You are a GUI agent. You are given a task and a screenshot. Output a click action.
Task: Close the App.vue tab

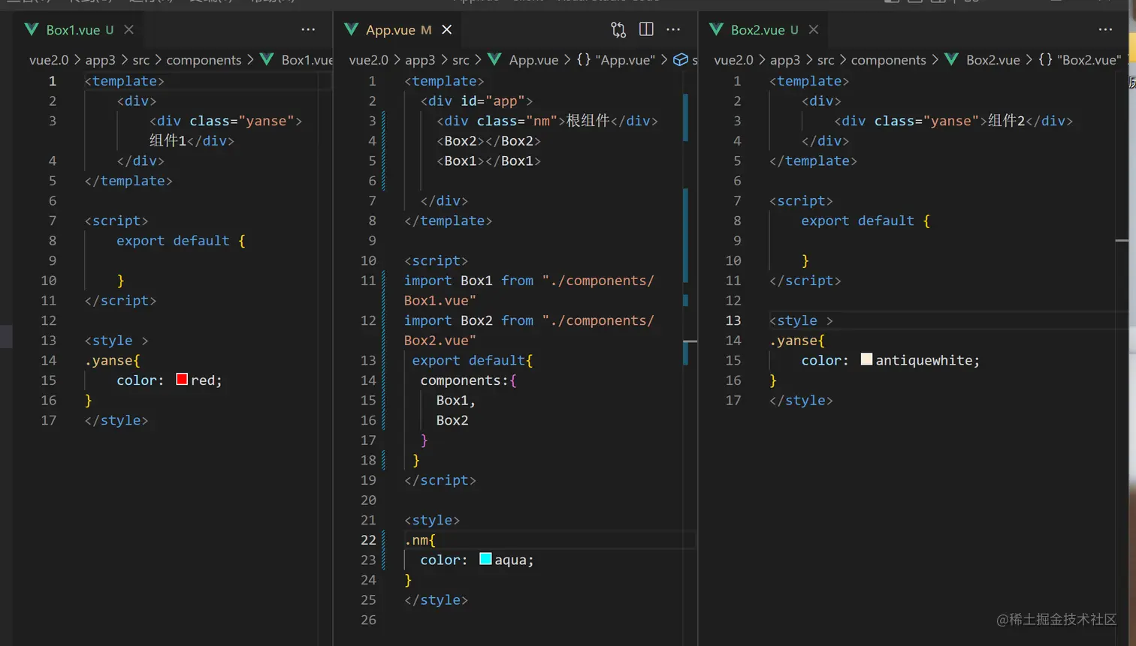(x=447, y=30)
